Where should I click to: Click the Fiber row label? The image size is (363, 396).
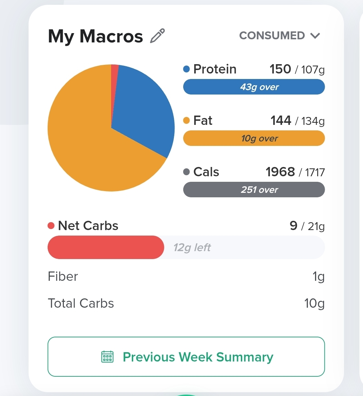click(x=63, y=277)
